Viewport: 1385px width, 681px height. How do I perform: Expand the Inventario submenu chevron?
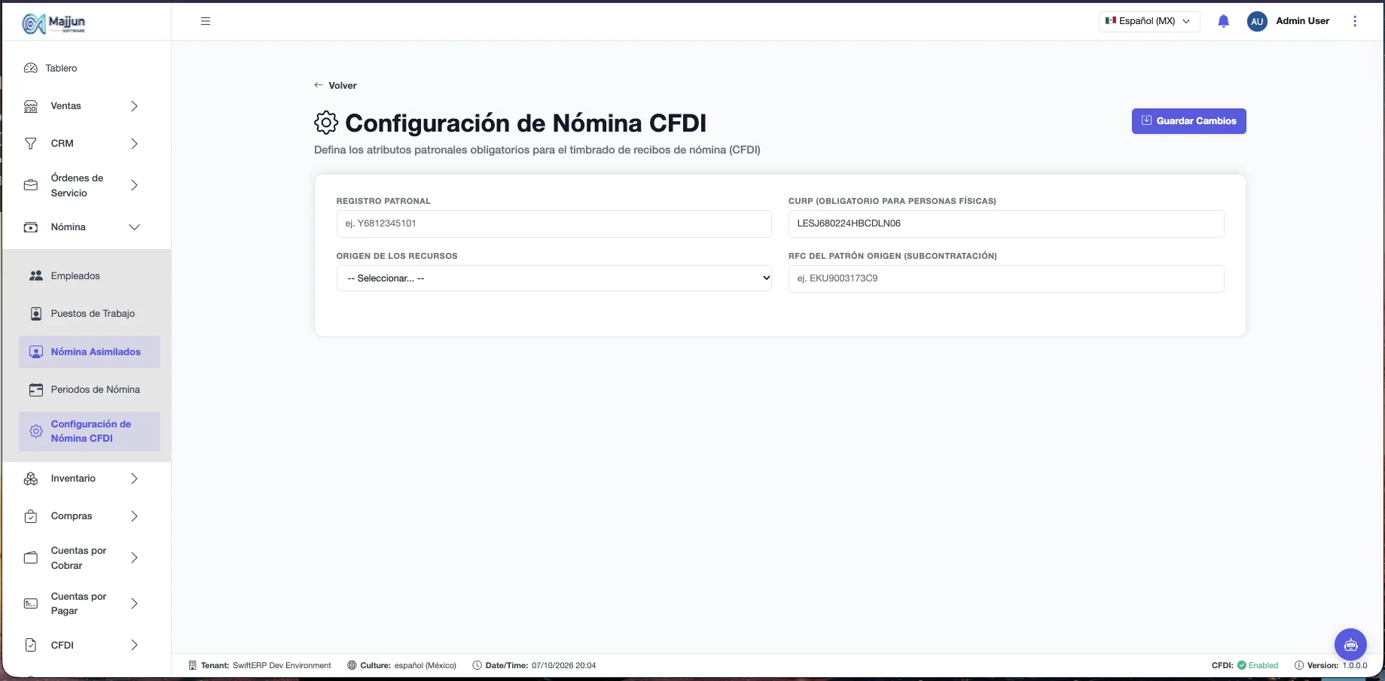(x=134, y=479)
